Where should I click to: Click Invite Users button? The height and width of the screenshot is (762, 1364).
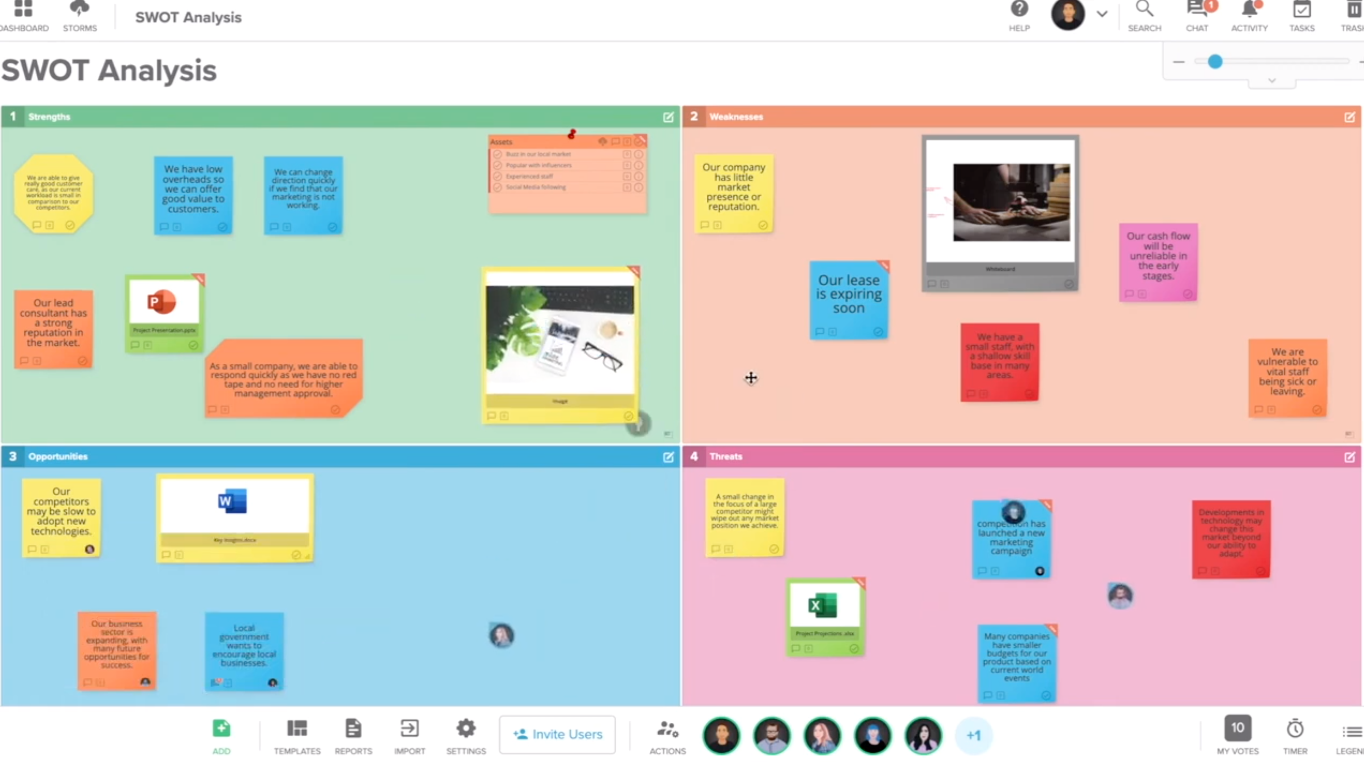pos(558,734)
